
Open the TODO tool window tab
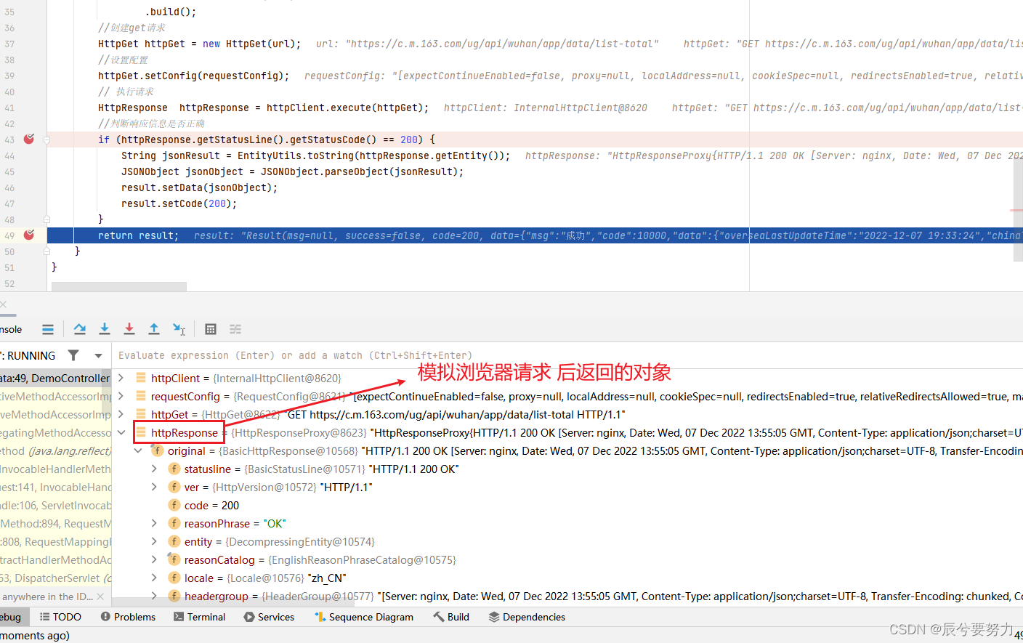coord(60,617)
